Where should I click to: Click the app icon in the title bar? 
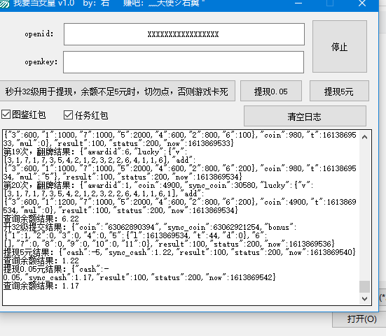(x=4, y=3)
